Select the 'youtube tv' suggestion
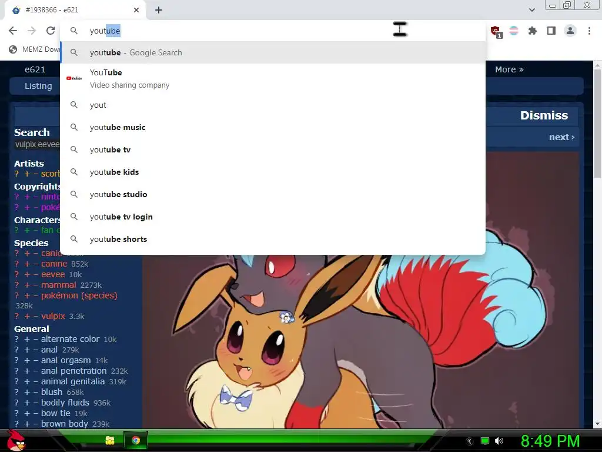 tap(273, 149)
